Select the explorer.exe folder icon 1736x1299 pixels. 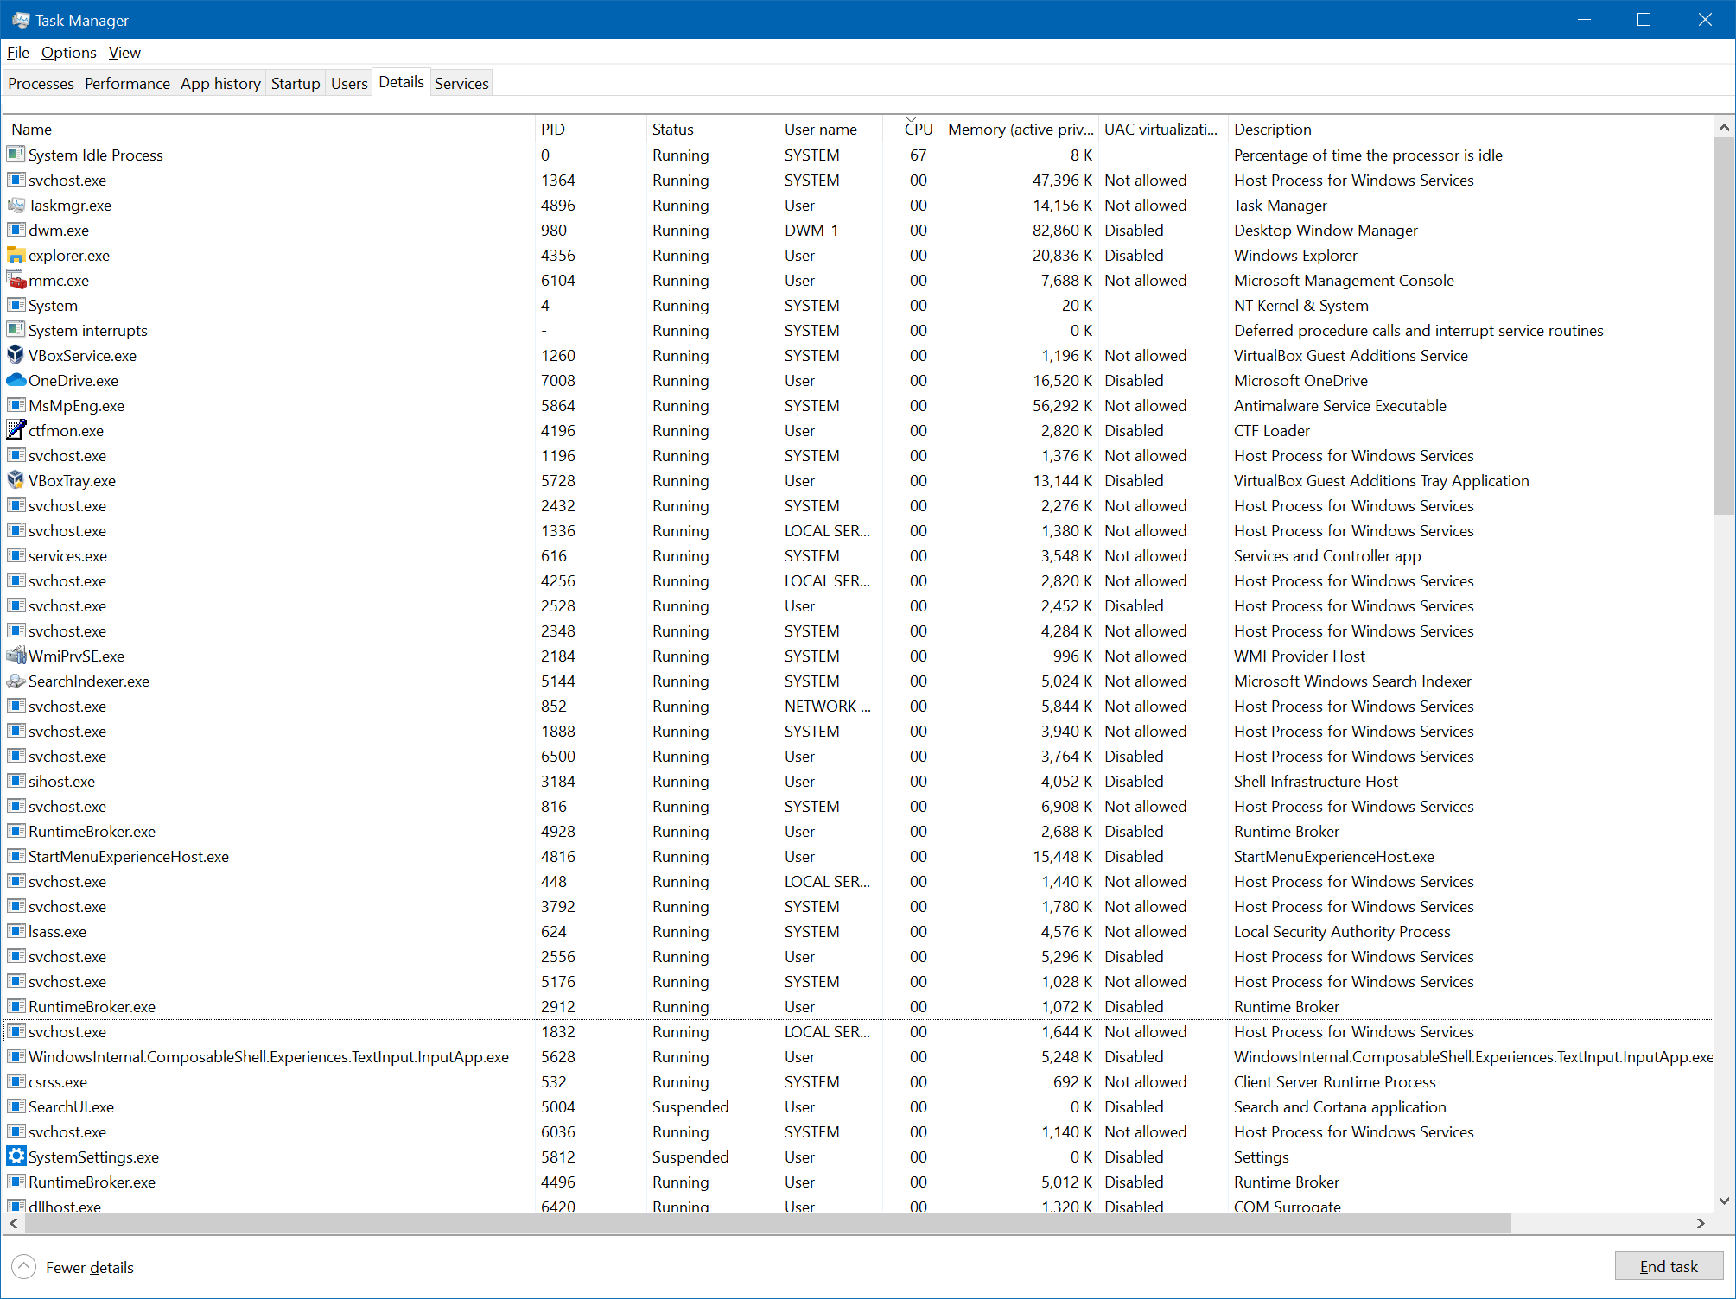click(16, 255)
